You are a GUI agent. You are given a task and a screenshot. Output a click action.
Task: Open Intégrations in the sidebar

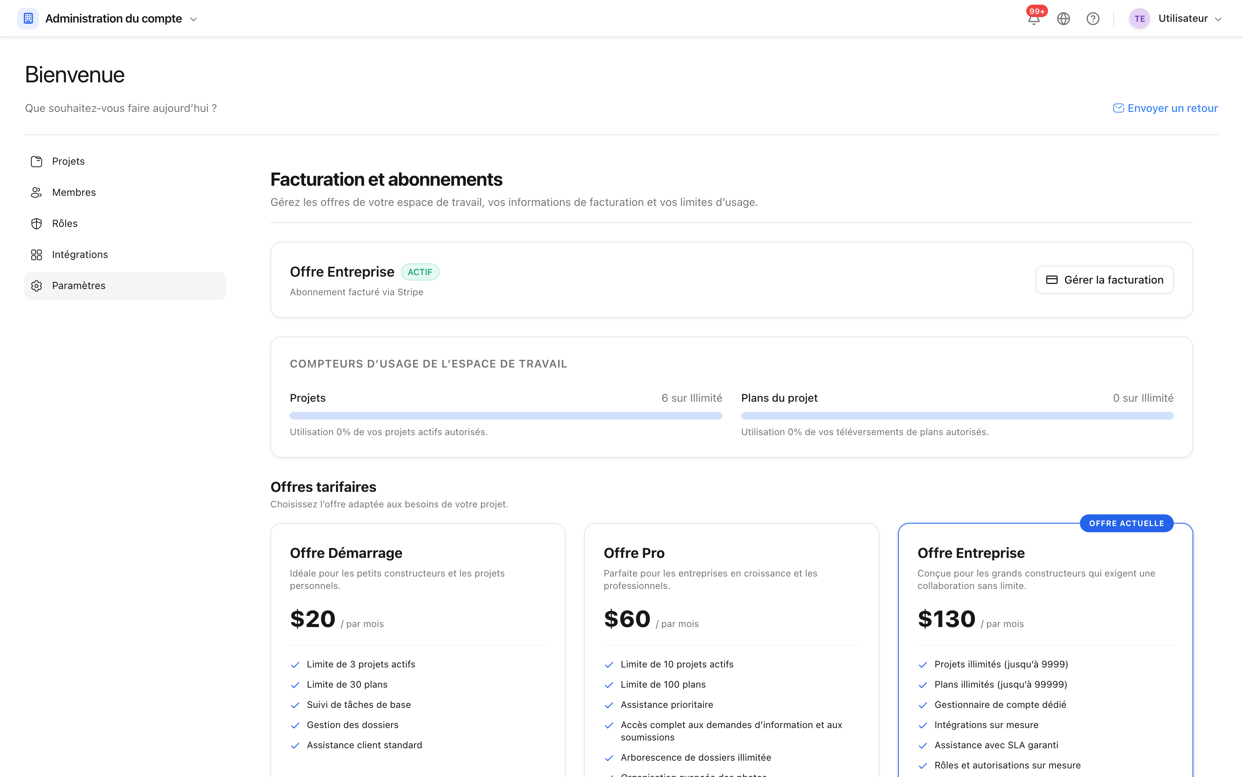click(125, 254)
